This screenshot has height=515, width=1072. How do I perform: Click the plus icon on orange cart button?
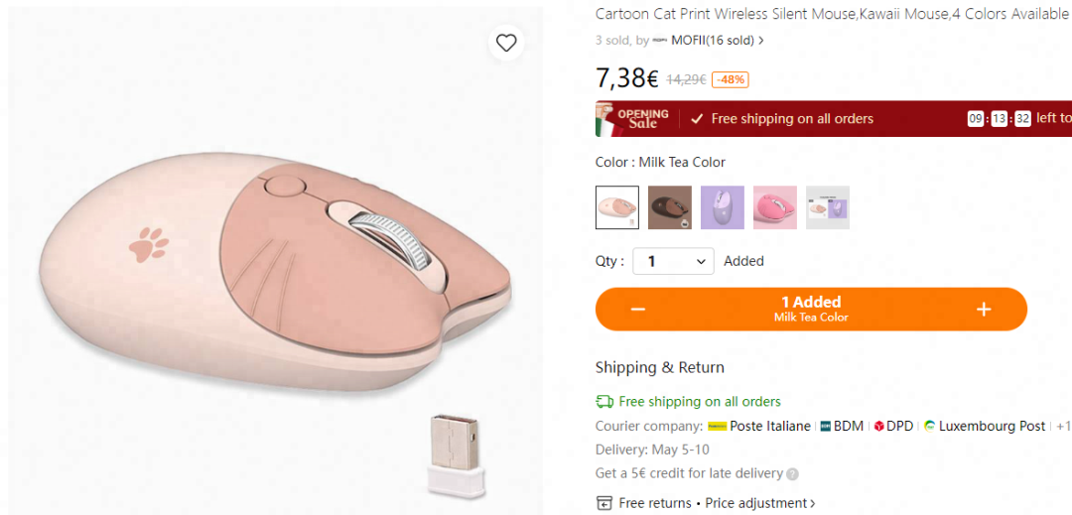984,310
